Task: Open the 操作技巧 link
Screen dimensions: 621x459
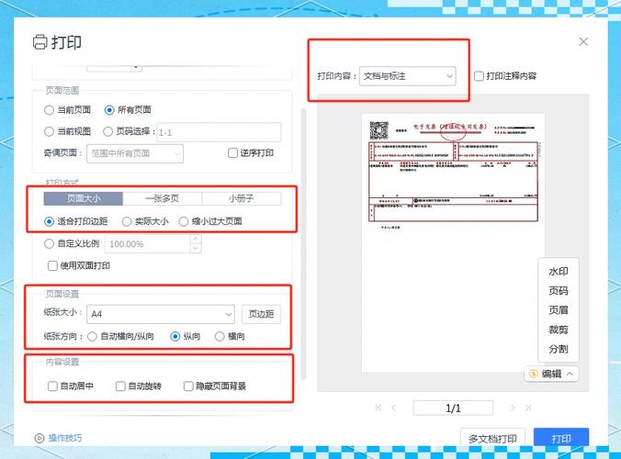Action: pos(65,438)
